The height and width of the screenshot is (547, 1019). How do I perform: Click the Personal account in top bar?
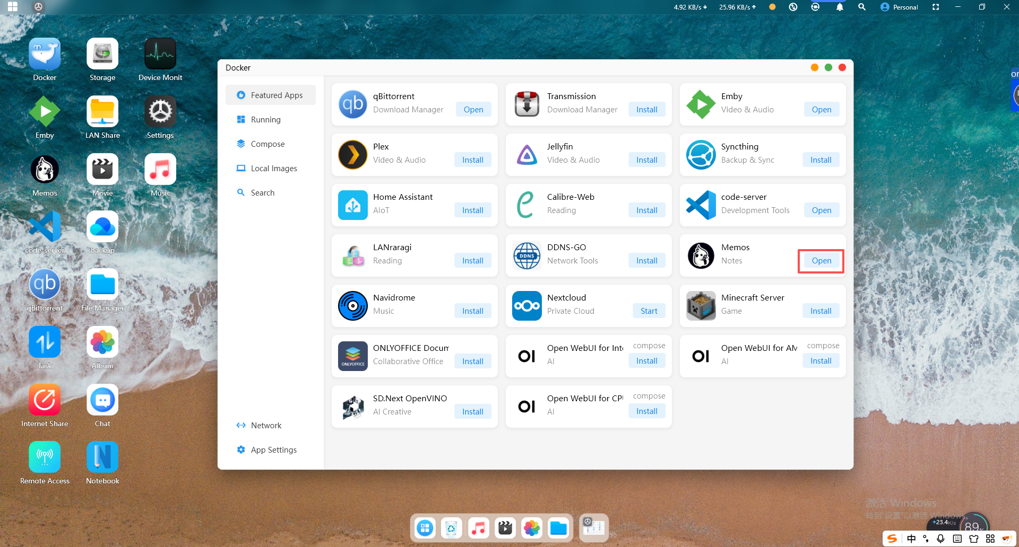(x=899, y=7)
